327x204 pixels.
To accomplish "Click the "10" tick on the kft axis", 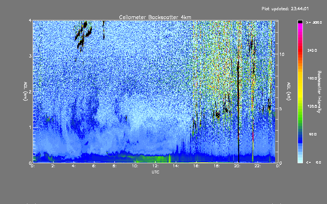I will 282,54.
